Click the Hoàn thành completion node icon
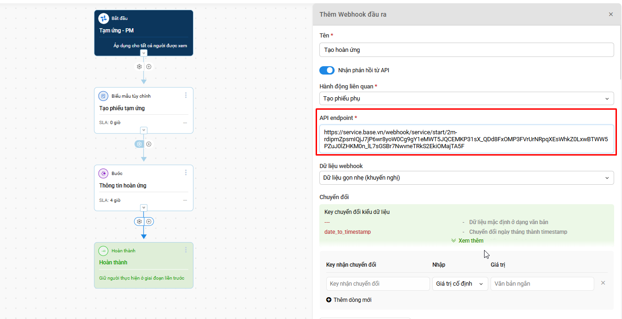Screen dimensions: 622x319 coord(104,250)
